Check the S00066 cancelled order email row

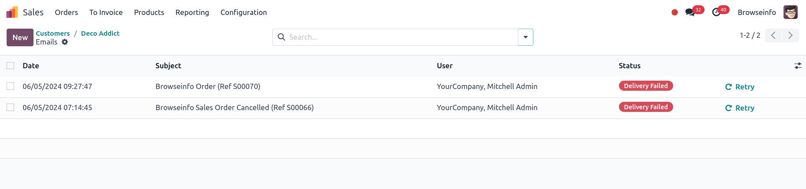point(11,107)
